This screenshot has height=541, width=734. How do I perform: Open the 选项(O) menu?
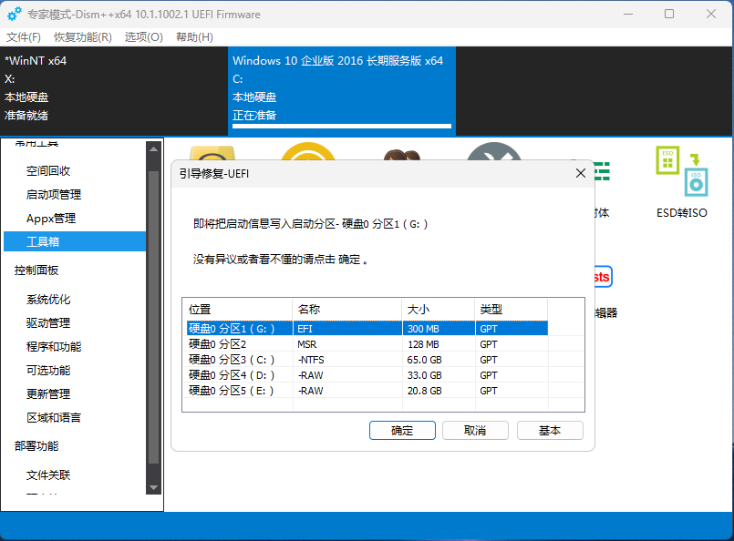[x=144, y=37]
